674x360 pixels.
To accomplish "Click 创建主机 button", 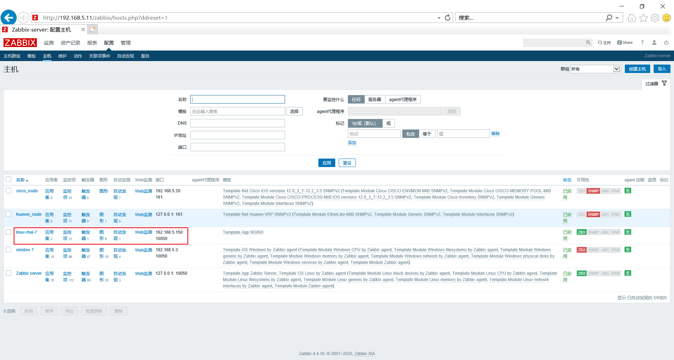I will coord(637,69).
